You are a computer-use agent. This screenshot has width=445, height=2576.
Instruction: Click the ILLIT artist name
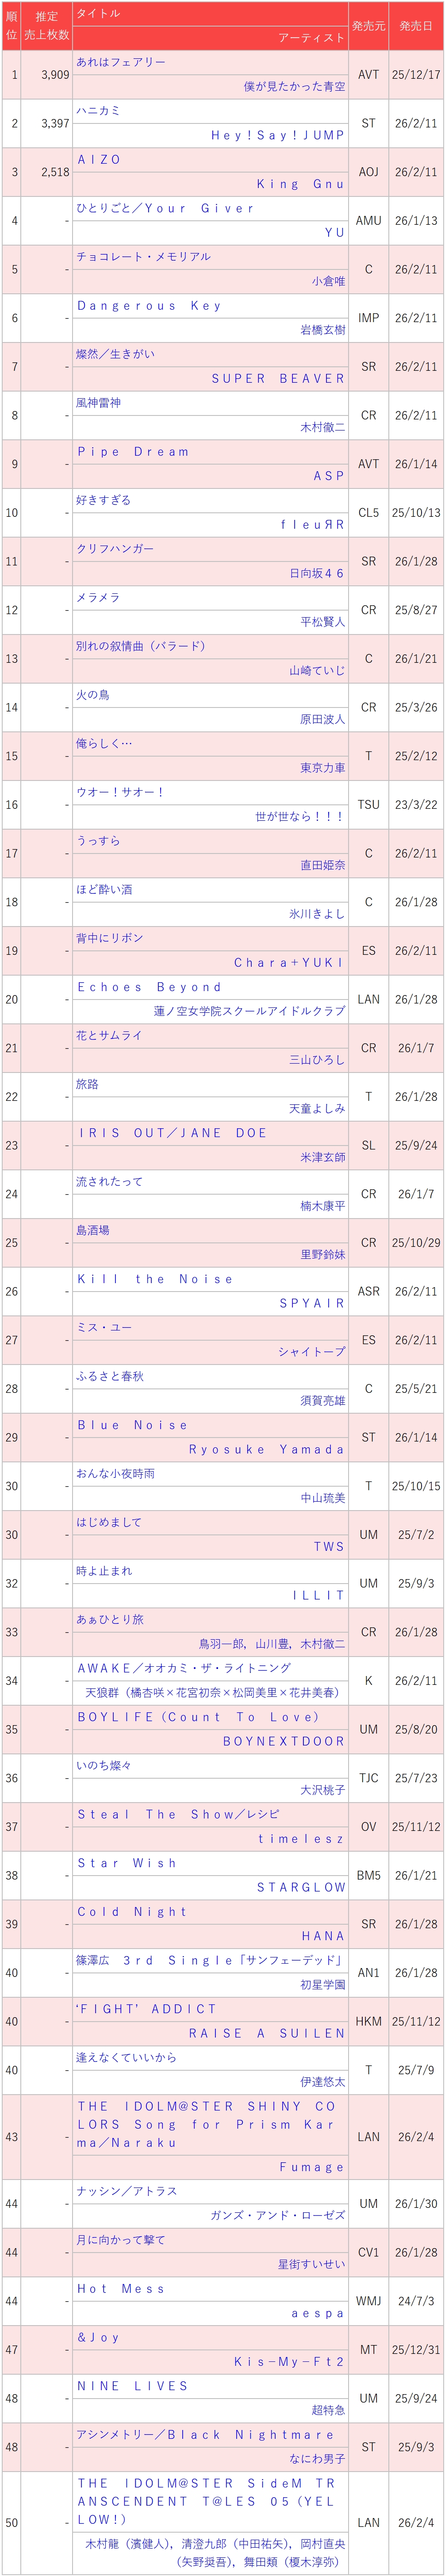318,1596
